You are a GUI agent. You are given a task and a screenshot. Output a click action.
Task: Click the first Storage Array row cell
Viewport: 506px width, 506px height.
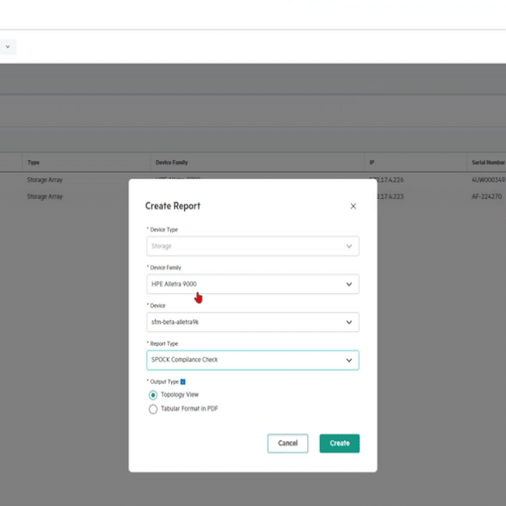(x=45, y=180)
